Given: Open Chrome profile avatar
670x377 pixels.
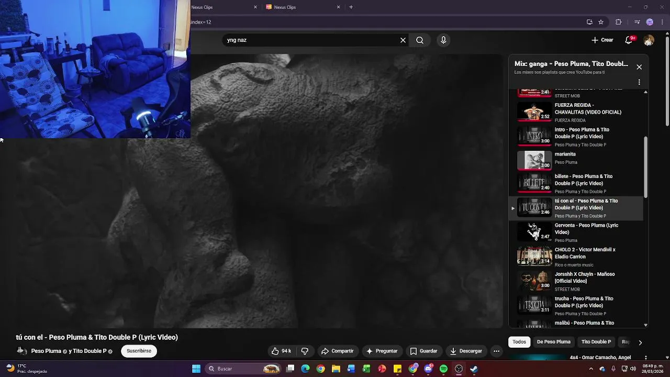Looking at the screenshot, I should coord(650,22).
